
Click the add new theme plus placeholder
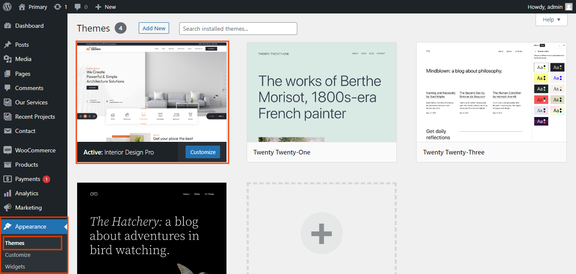pos(321,233)
